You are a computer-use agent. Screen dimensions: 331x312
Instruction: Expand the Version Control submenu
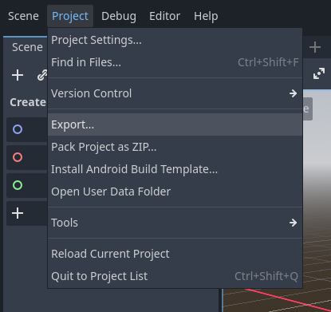pyautogui.click(x=175, y=93)
